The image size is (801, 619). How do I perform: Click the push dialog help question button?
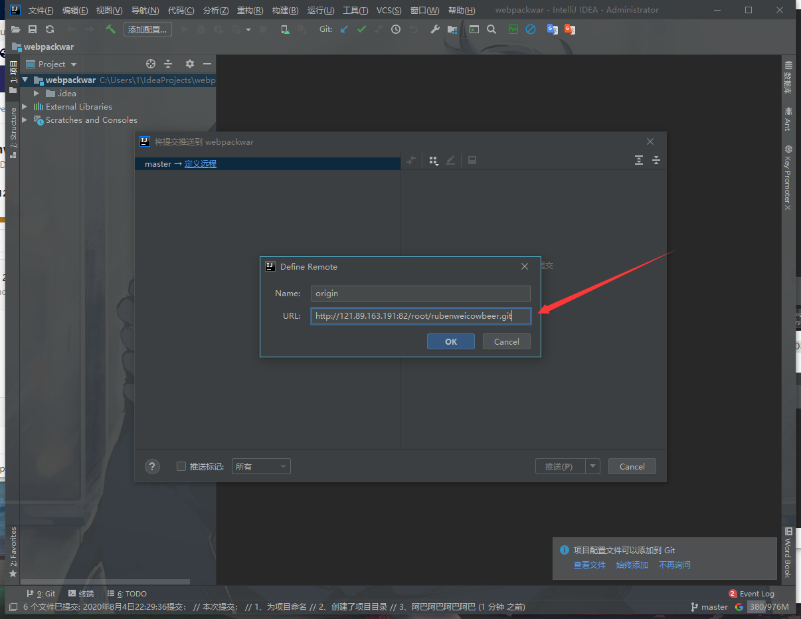click(x=152, y=466)
